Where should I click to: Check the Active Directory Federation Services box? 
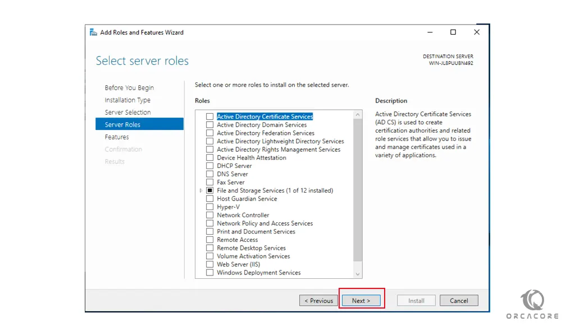[209, 133]
